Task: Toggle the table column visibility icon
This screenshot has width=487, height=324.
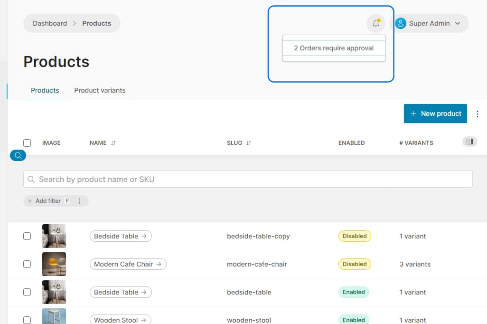Action: point(469,142)
